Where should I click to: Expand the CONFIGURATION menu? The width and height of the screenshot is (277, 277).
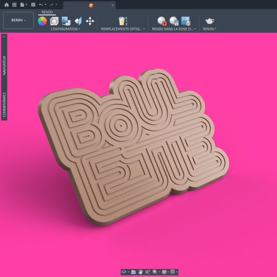66,29
